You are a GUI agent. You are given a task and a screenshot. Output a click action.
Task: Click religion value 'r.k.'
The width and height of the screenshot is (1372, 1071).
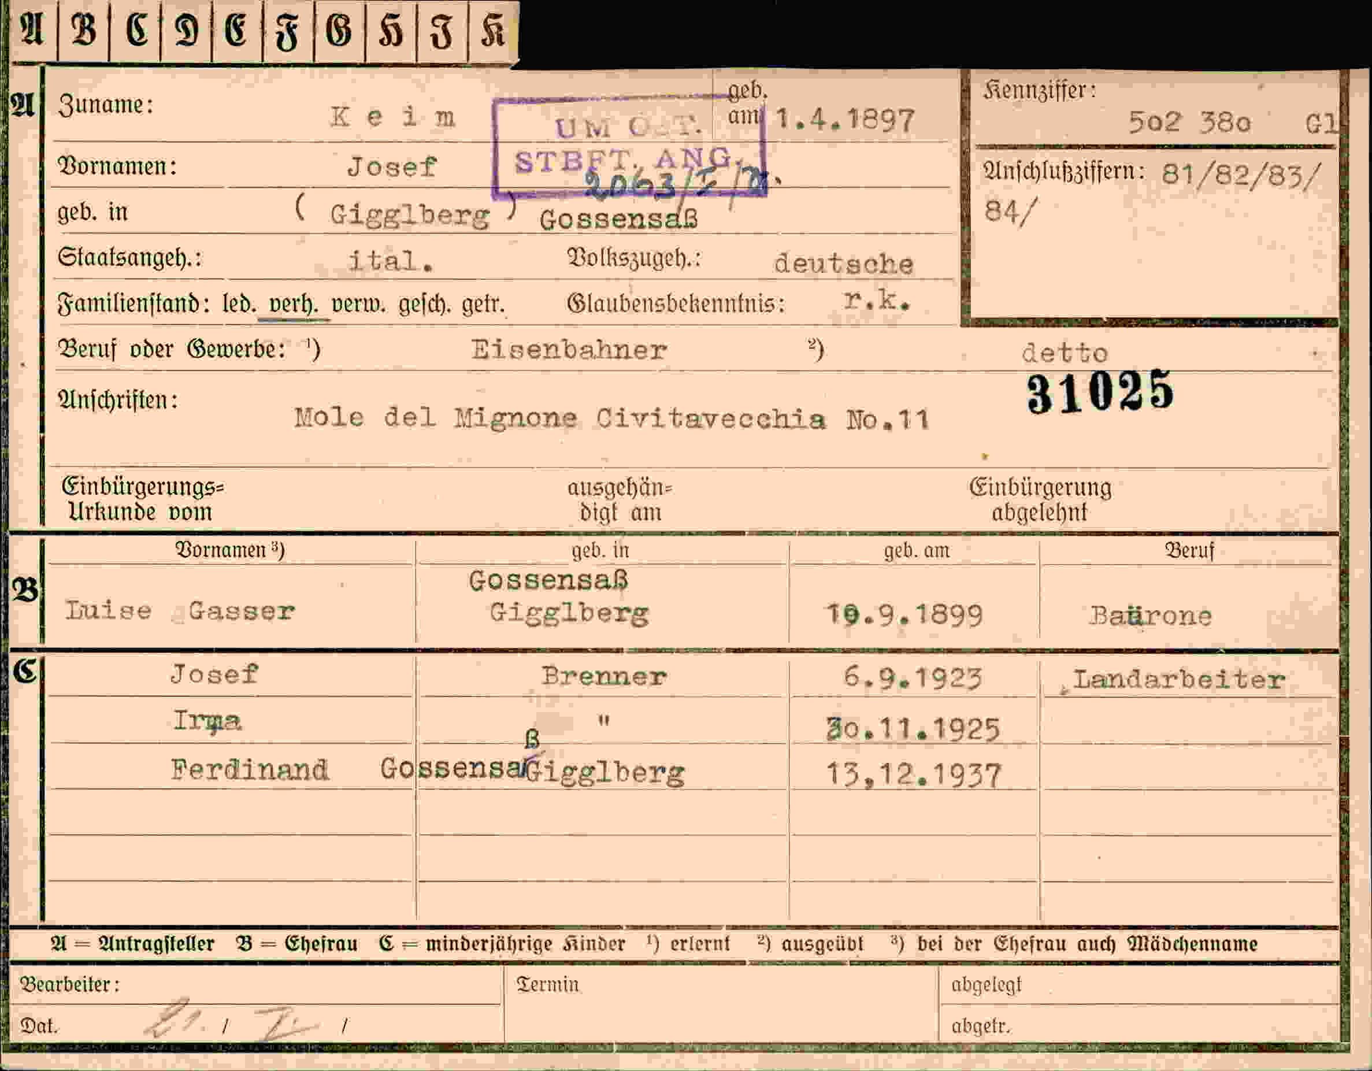(877, 300)
